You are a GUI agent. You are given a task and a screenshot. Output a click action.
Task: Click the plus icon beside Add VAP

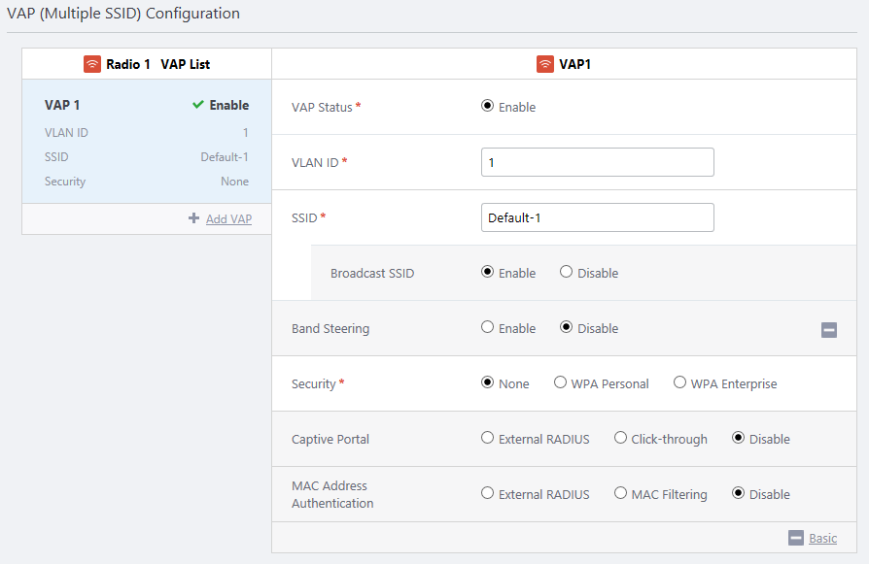click(x=194, y=218)
